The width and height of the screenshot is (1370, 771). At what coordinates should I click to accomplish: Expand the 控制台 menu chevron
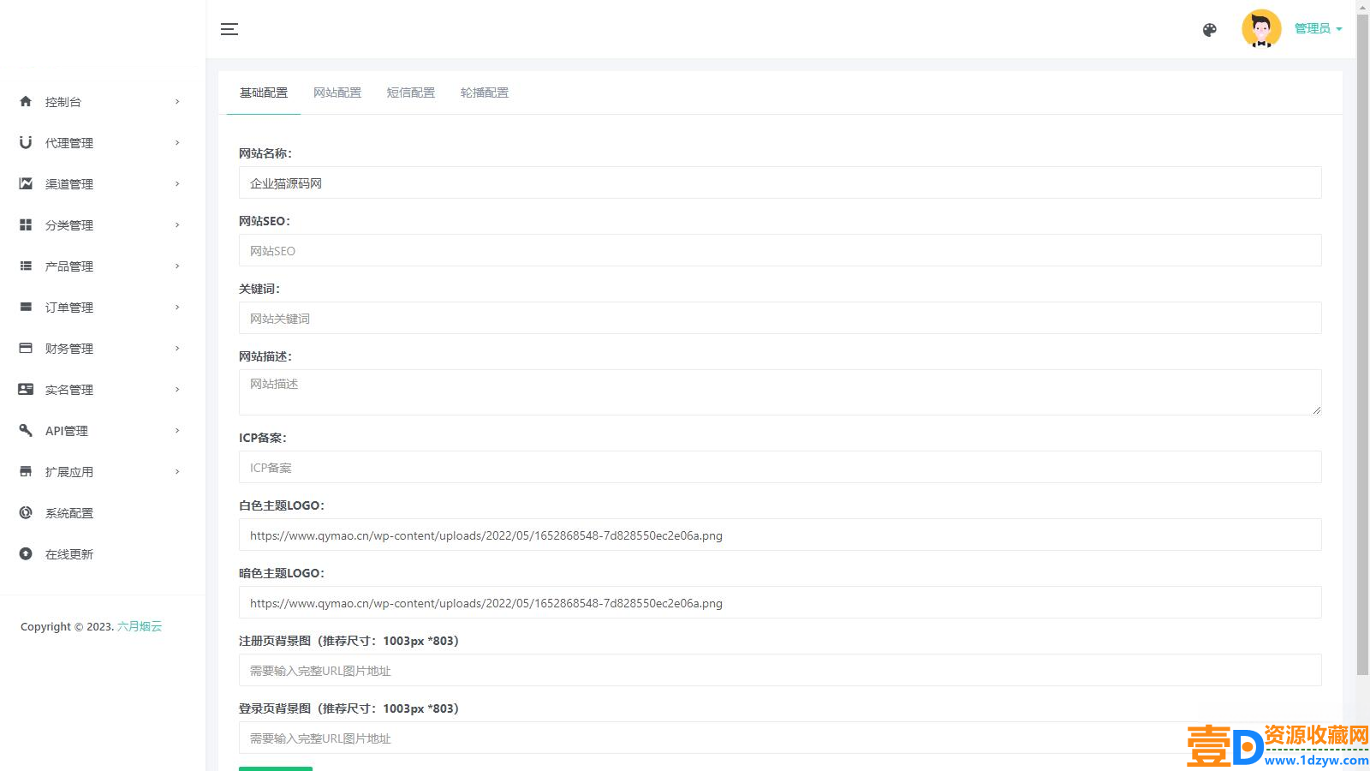tap(177, 102)
